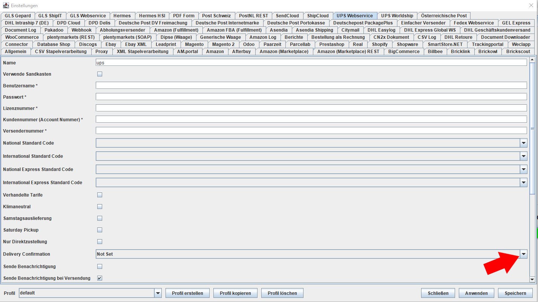Open the Billbee tab
This screenshot has height=302, width=538.
(x=435, y=52)
